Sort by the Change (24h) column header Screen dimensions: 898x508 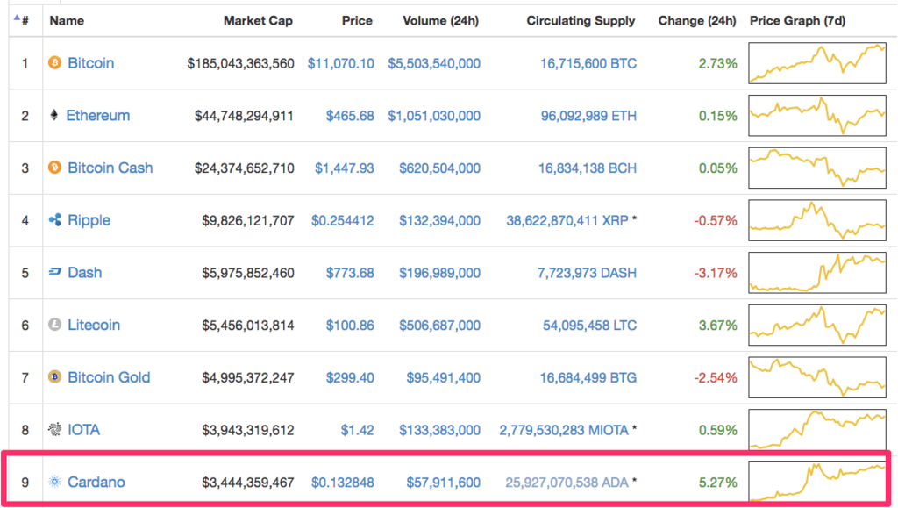(697, 20)
